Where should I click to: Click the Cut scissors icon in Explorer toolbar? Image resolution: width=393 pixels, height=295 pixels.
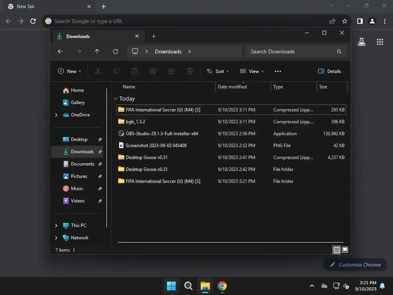[x=98, y=71]
